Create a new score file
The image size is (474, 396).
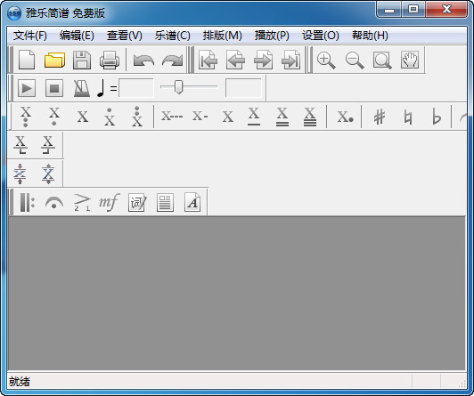[27, 60]
